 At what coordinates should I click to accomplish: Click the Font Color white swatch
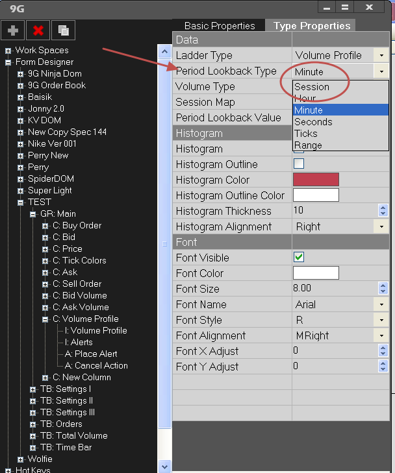(316, 273)
